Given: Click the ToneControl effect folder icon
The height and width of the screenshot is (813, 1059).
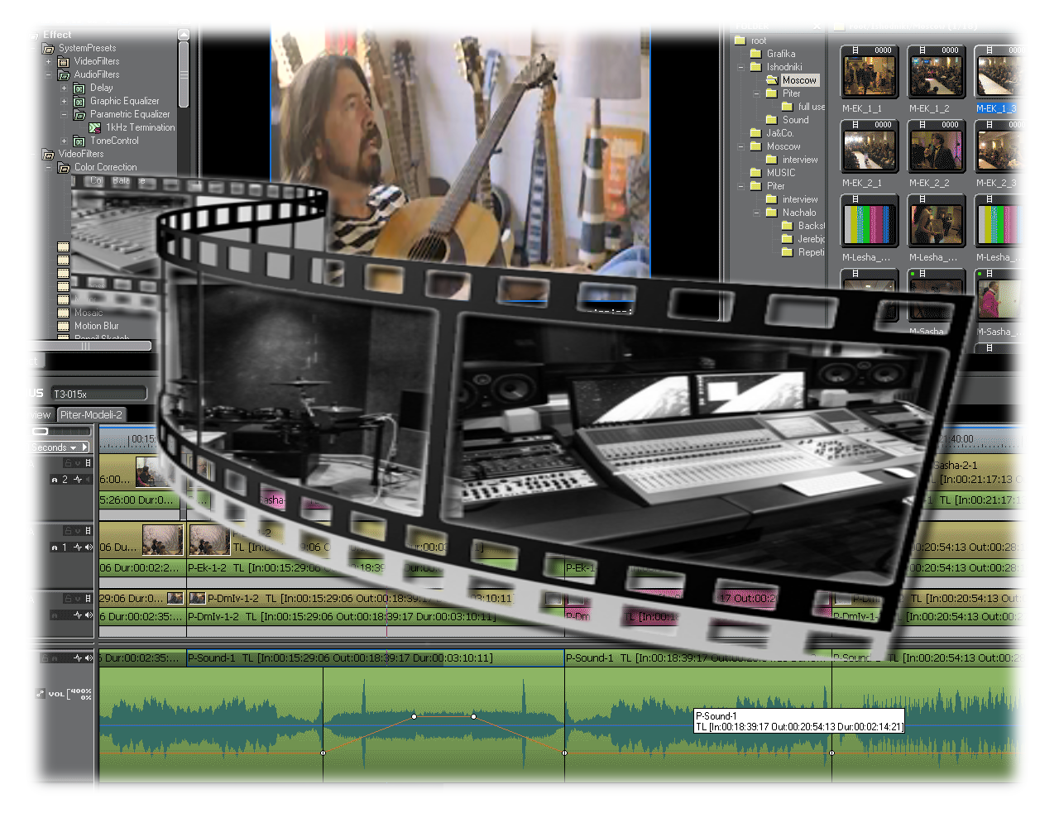Looking at the screenshot, I should tap(79, 141).
